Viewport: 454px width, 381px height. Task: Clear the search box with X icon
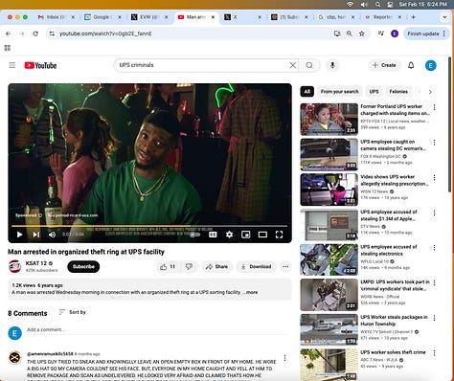[x=292, y=65]
